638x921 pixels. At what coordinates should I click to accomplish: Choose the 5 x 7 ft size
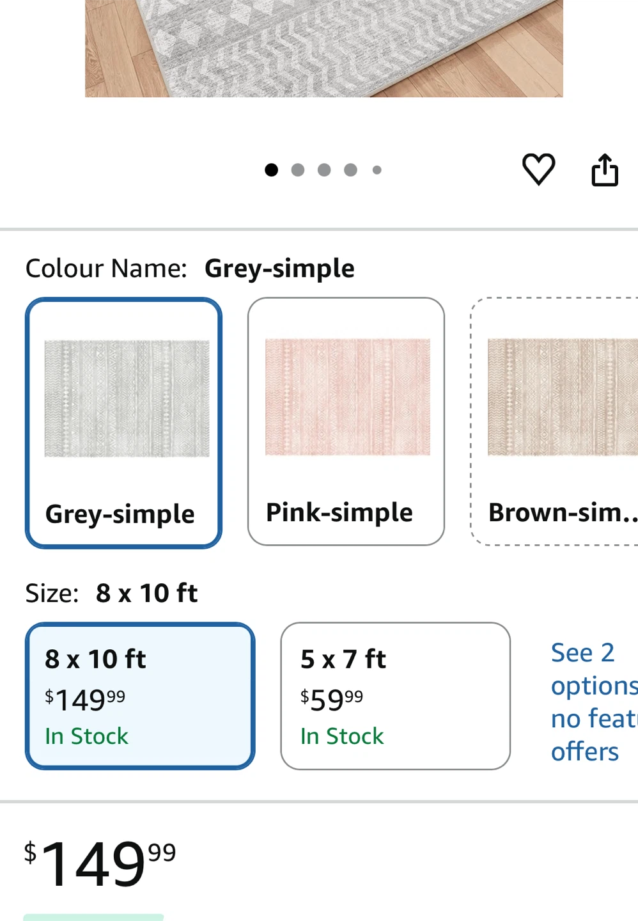[395, 695]
